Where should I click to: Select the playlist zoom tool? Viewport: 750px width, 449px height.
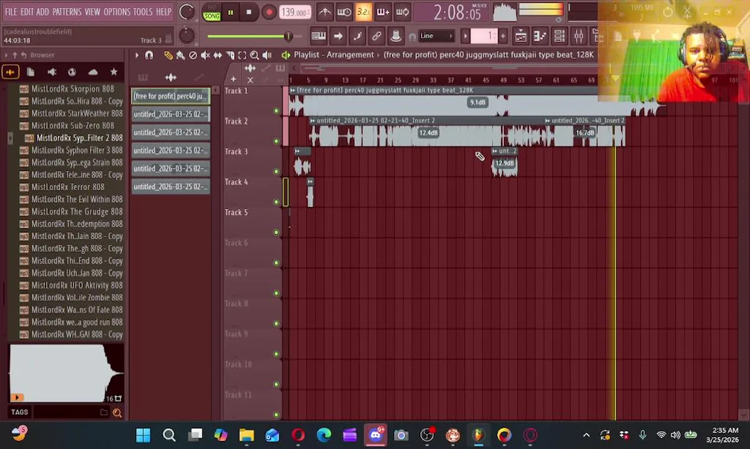(x=254, y=56)
